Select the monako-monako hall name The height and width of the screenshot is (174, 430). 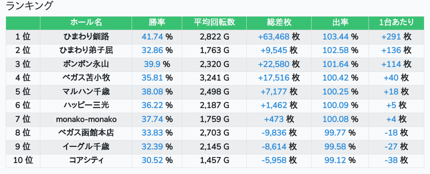(86, 119)
